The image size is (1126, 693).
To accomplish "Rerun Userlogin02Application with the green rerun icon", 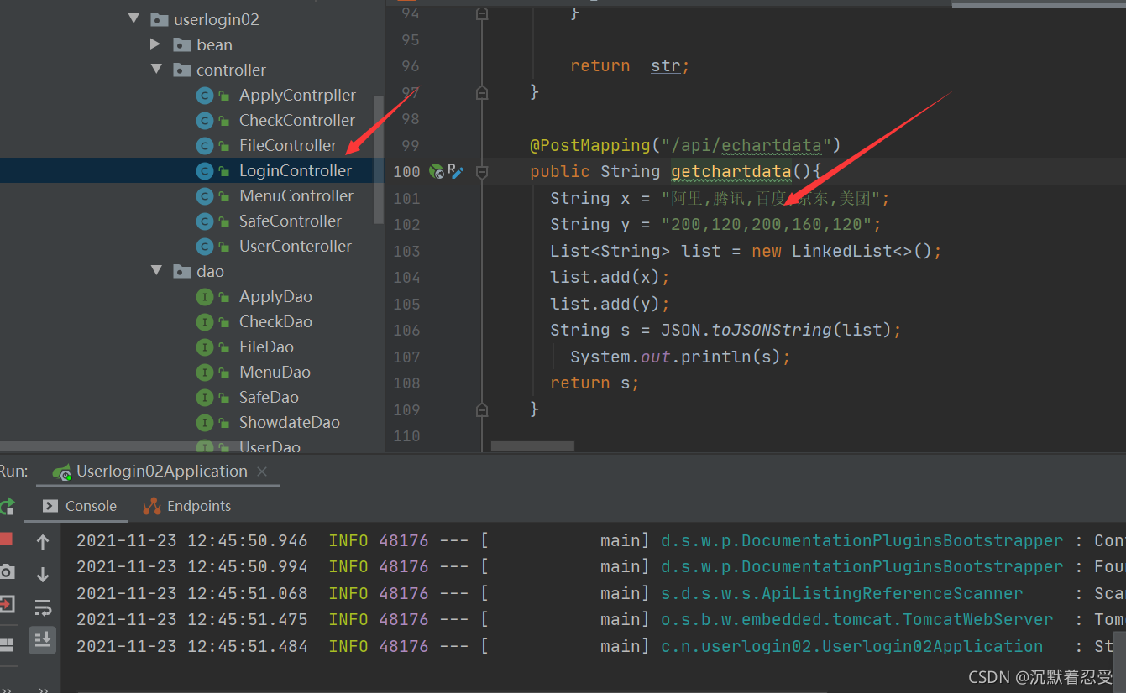I will pyautogui.click(x=8, y=505).
